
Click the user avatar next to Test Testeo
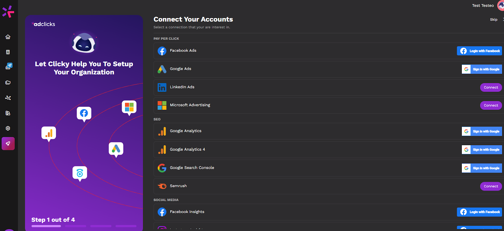pyautogui.click(x=500, y=5)
